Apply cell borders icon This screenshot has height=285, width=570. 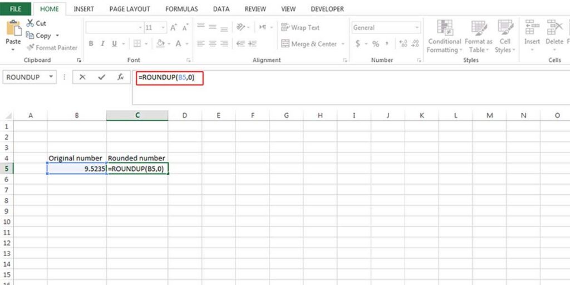137,43
